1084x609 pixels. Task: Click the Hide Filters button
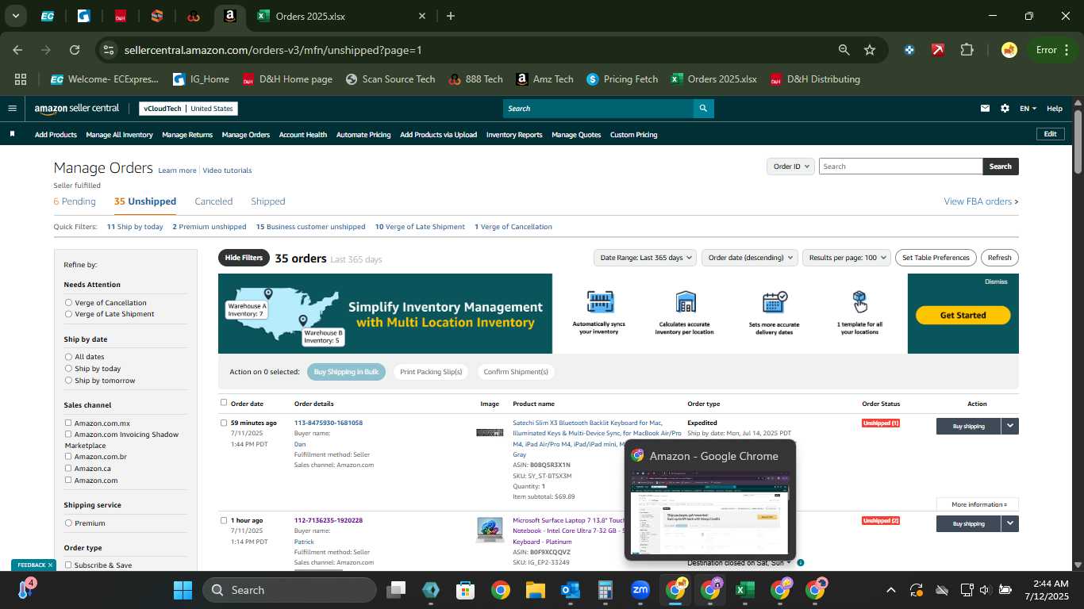pyautogui.click(x=244, y=258)
